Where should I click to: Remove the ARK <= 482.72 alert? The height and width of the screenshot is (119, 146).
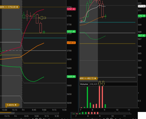[x=95, y=78]
